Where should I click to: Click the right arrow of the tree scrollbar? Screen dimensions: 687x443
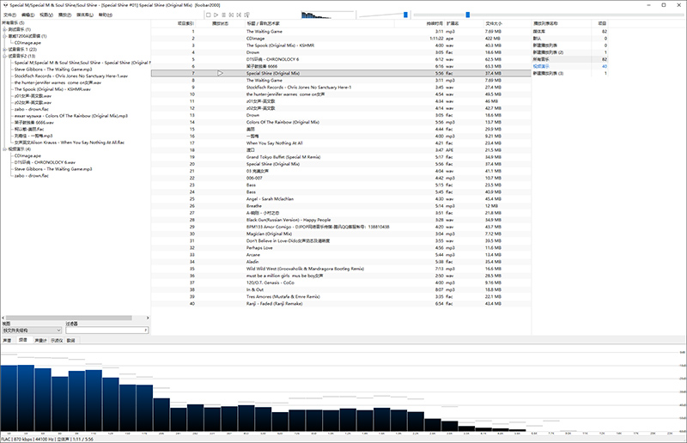[148, 318]
